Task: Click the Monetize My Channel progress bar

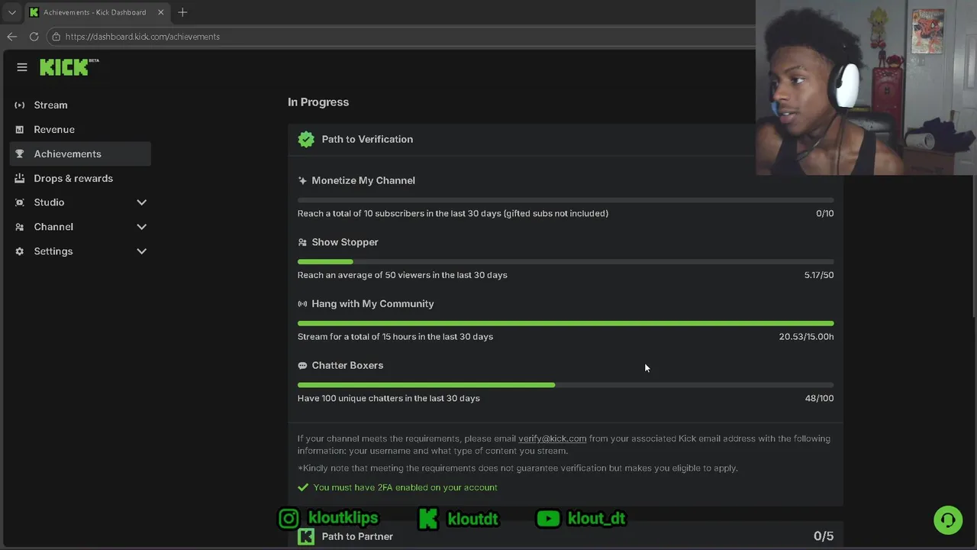Action: click(566, 200)
